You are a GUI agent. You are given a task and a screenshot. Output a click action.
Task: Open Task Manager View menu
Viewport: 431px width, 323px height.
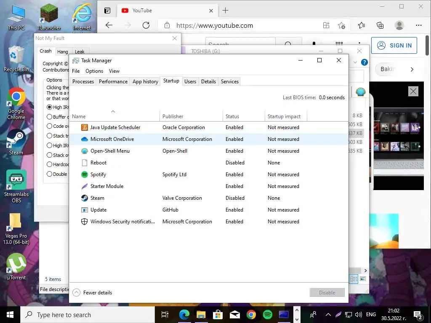(x=114, y=71)
